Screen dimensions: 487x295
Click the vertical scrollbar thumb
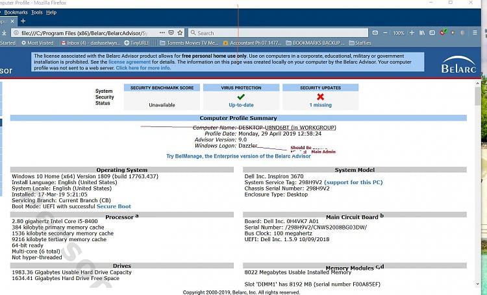click(x=478, y=96)
